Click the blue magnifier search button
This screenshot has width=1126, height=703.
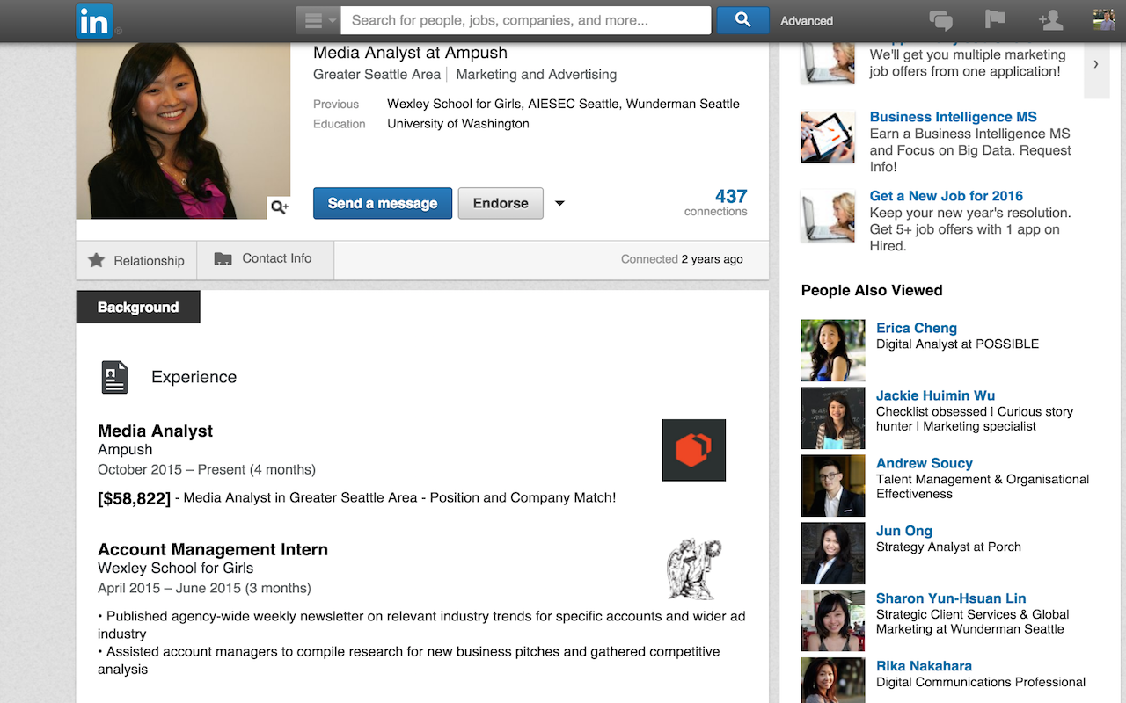coord(743,20)
